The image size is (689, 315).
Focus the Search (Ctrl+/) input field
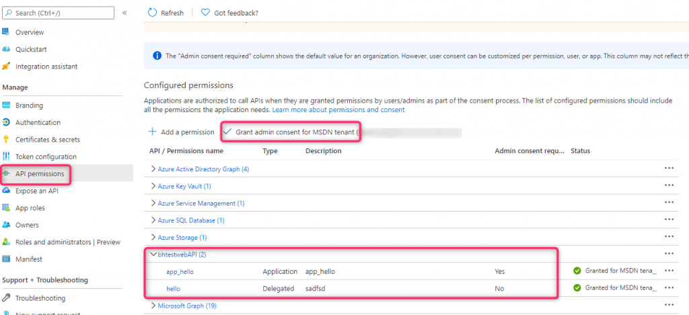point(58,13)
